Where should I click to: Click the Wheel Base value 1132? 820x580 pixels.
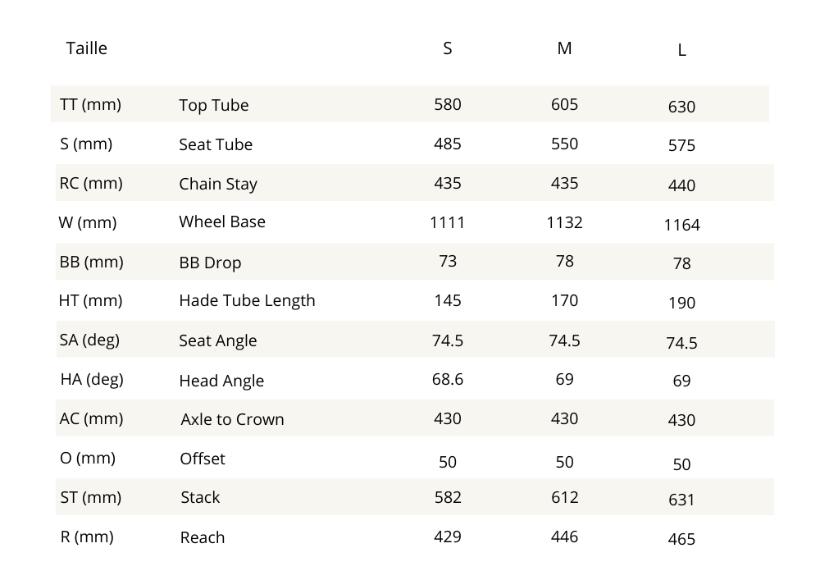564,221
